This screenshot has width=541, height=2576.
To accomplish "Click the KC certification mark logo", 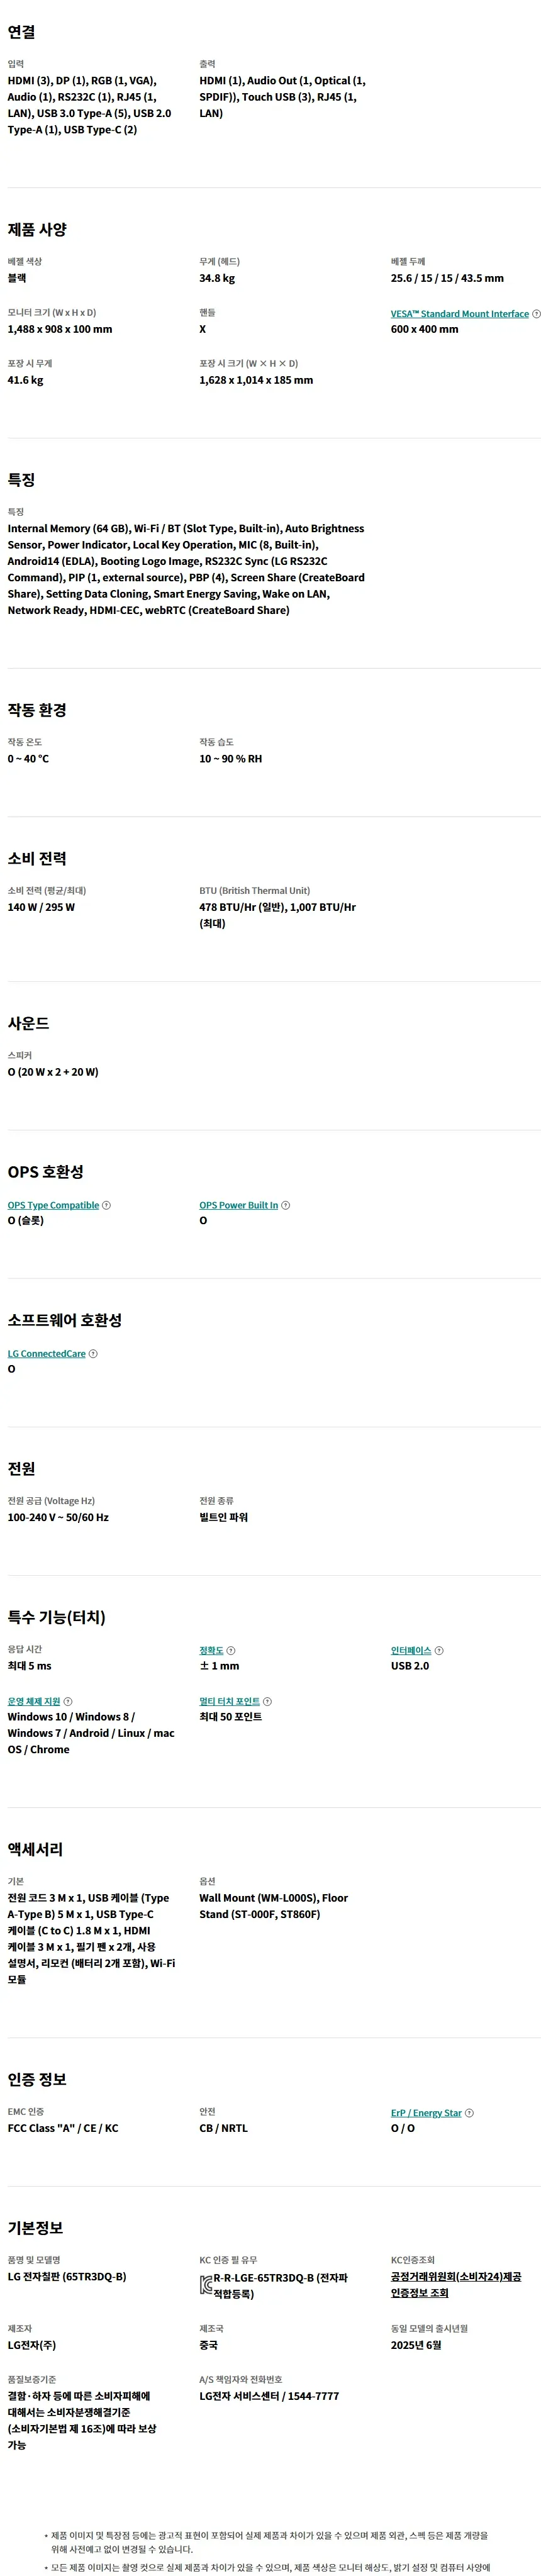I will (x=205, y=2284).
